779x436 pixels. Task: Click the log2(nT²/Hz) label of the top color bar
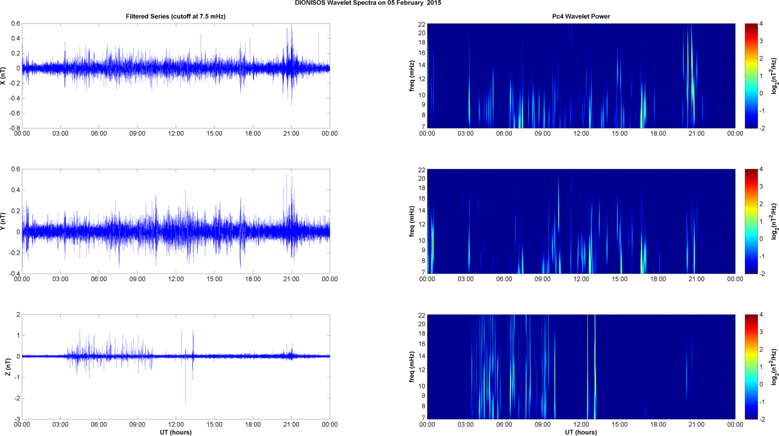click(774, 76)
